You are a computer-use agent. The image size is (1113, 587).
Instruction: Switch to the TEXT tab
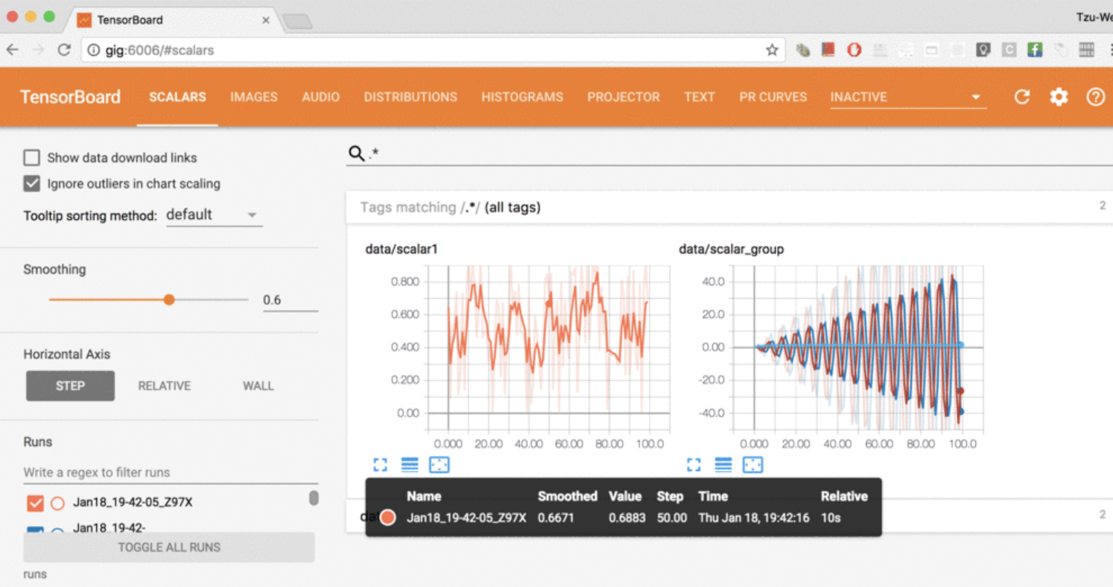[700, 97]
